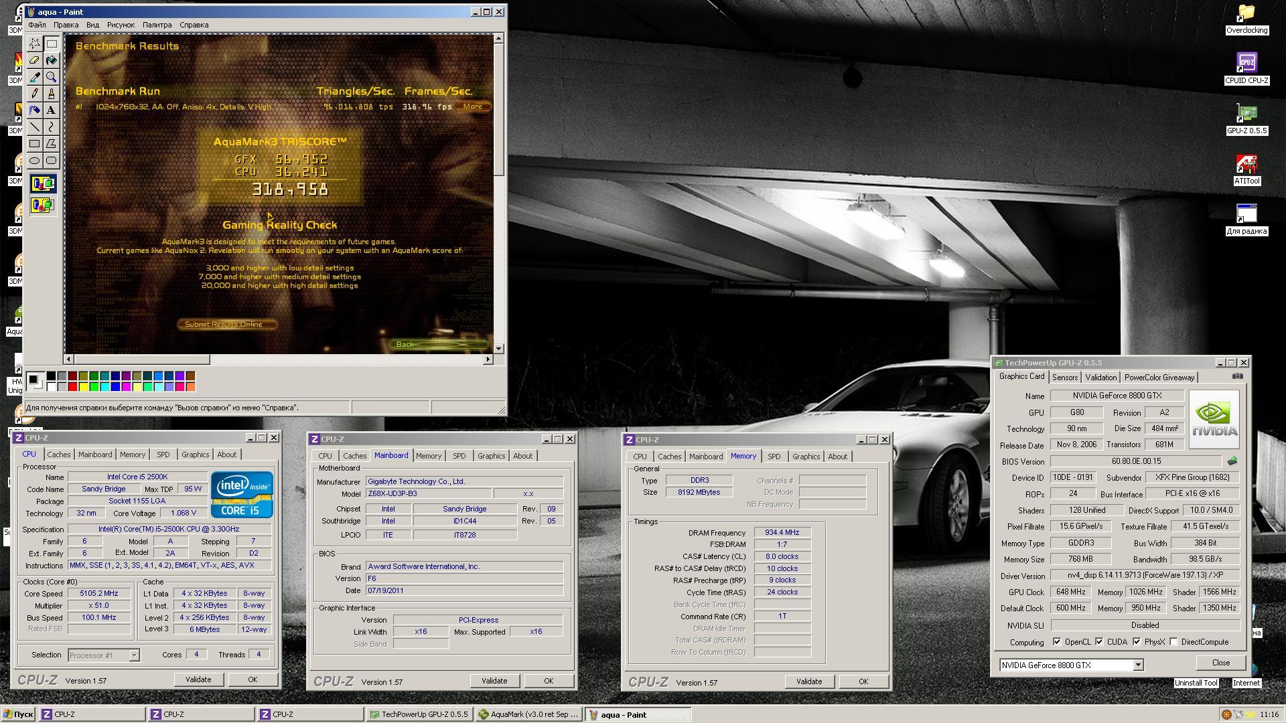Screen dimensions: 1286x723
Task: Pick the Line tool in Paint
Action: (x=35, y=127)
